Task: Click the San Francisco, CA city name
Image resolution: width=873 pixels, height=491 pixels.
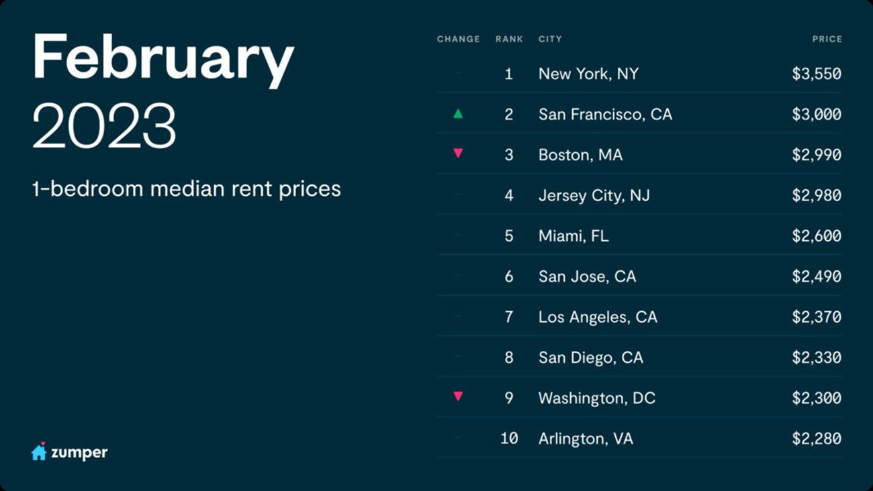Action: tap(605, 115)
